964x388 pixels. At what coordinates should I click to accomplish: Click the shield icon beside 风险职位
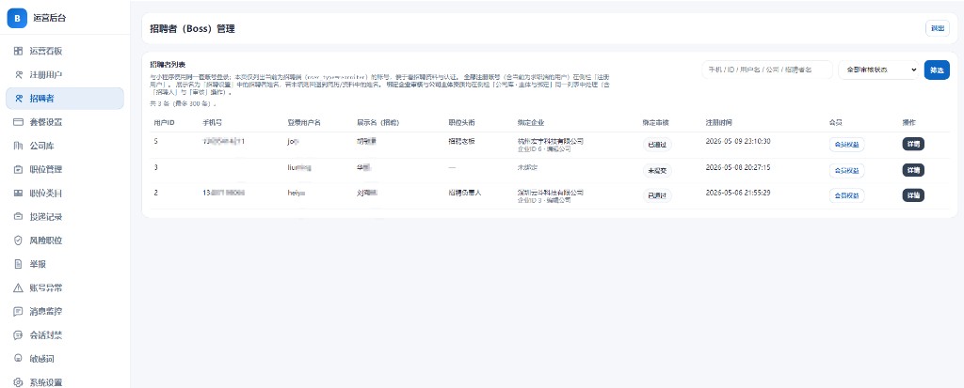click(x=19, y=241)
